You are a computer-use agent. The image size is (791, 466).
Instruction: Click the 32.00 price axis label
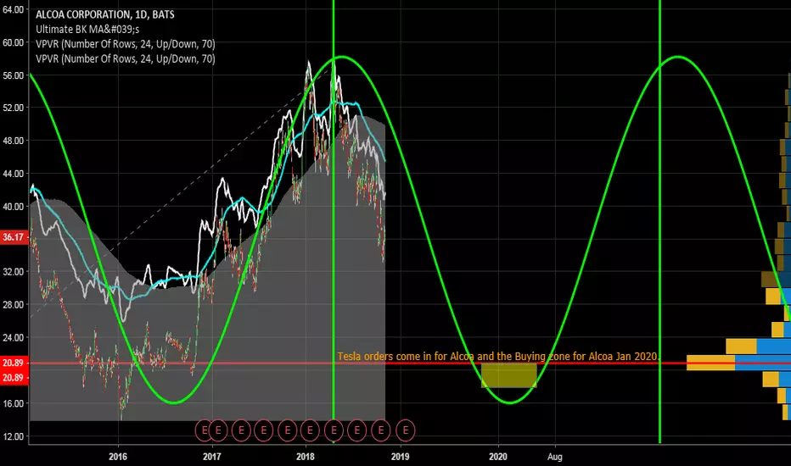click(x=13, y=271)
